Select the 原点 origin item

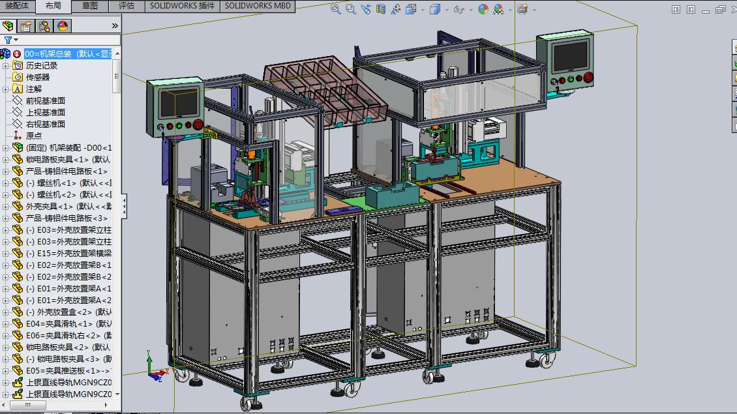click(x=33, y=136)
